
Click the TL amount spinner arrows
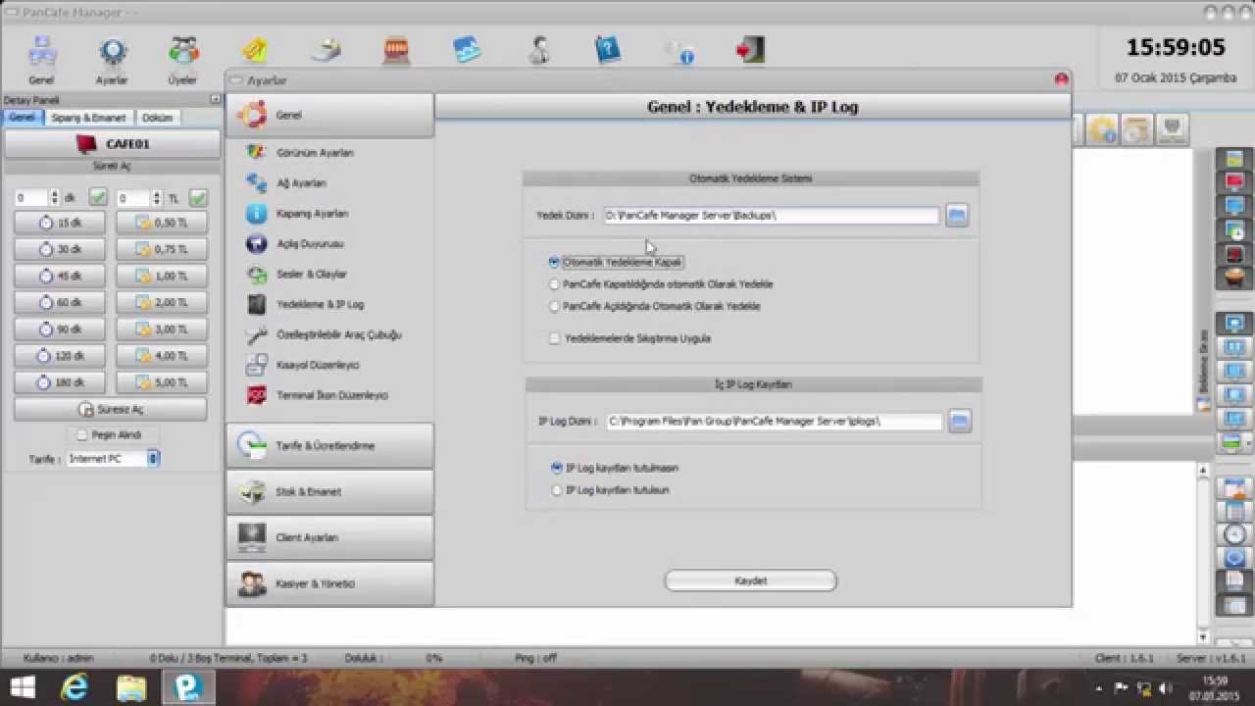click(157, 198)
